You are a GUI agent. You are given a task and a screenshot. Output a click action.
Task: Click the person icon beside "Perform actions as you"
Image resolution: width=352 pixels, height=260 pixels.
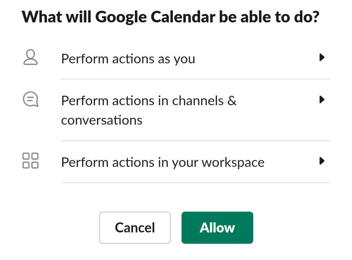[31, 58]
